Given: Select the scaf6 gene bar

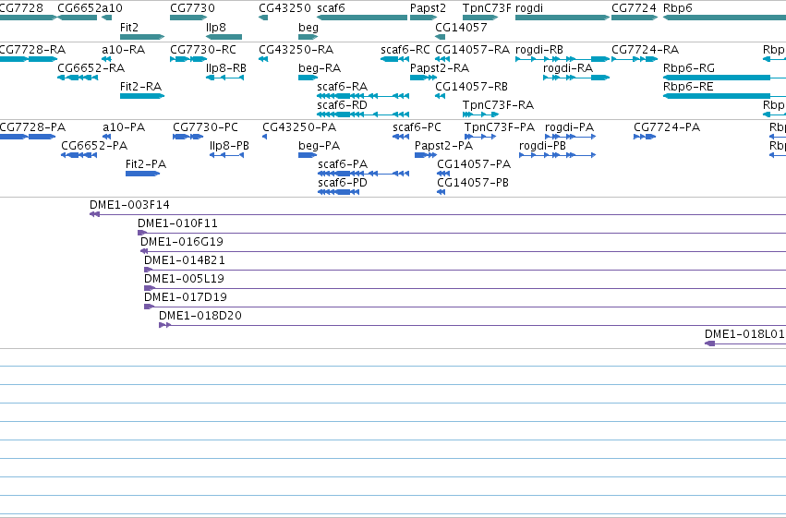Looking at the screenshot, I should pyautogui.click(x=362, y=18).
